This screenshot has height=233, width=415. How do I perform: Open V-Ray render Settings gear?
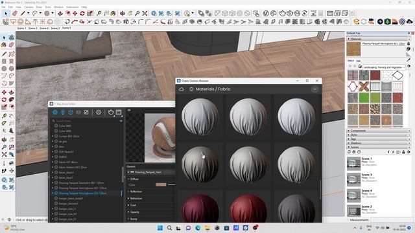99,112
